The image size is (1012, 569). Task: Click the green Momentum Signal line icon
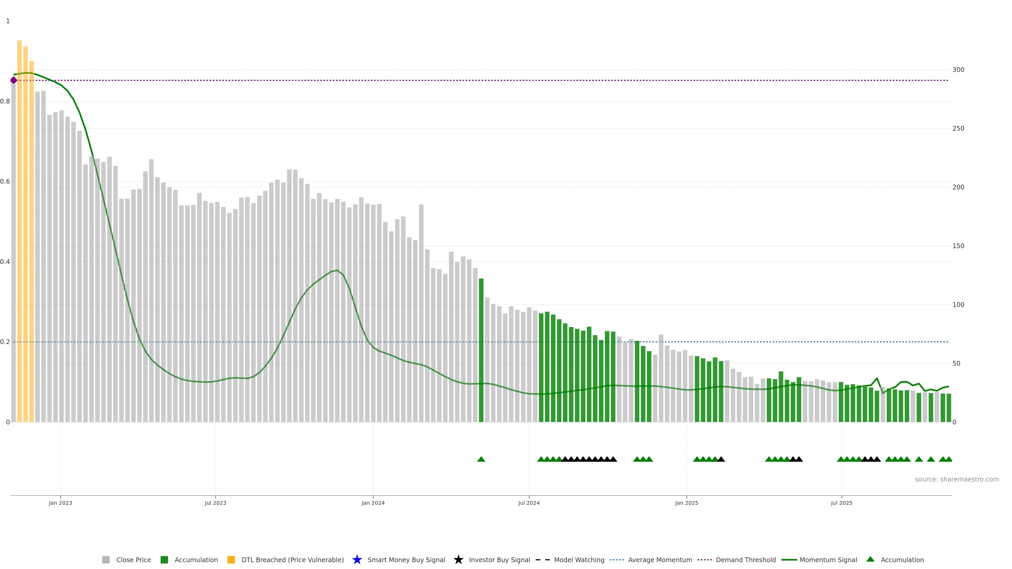pos(789,560)
